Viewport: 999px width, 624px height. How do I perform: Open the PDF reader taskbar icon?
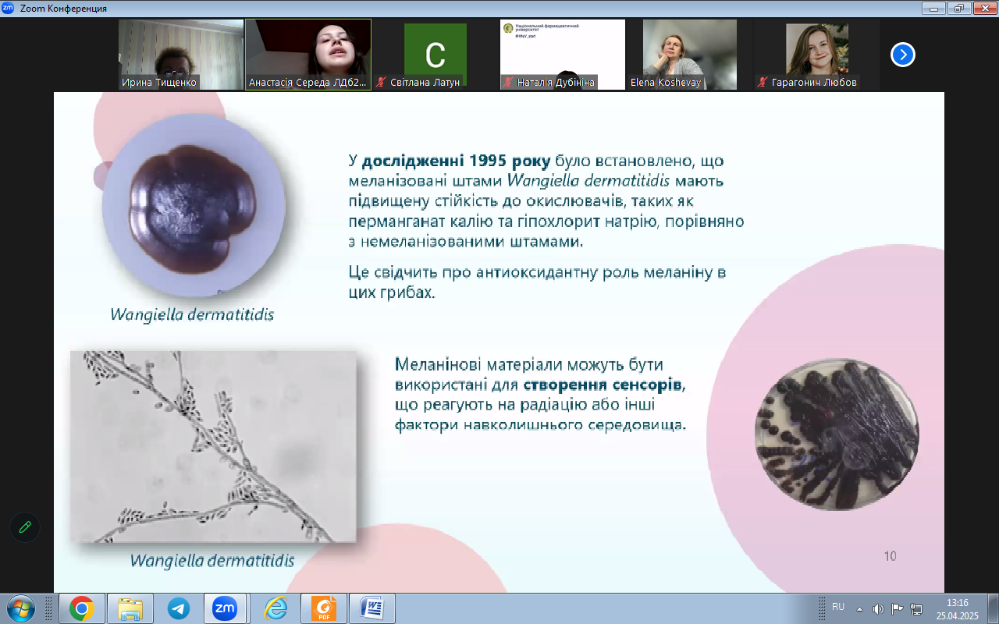[324, 608]
